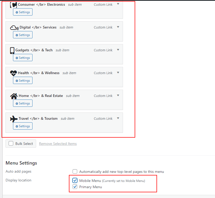Click the Consumer Electronics menu item icon
This screenshot has height=198, width=215.
14,5
